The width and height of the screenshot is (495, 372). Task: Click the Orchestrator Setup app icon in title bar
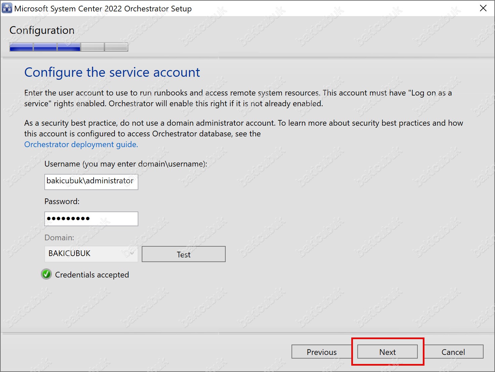pyautogui.click(x=7, y=8)
